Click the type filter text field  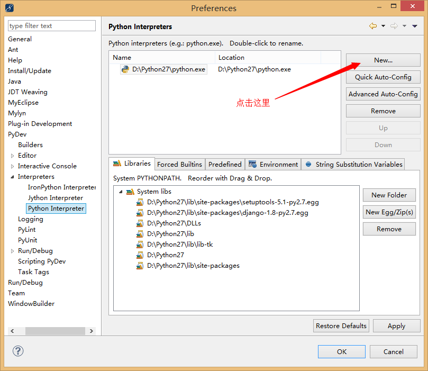[52, 25]
